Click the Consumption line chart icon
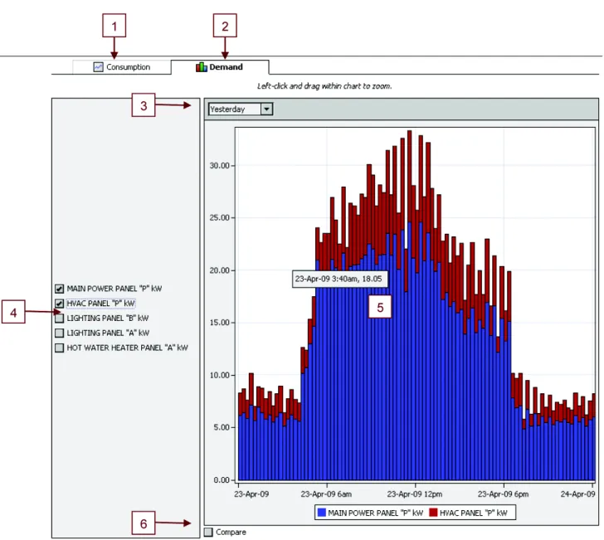Image resolution: width=604 pixels, height=540 pixels. point(98,67)
